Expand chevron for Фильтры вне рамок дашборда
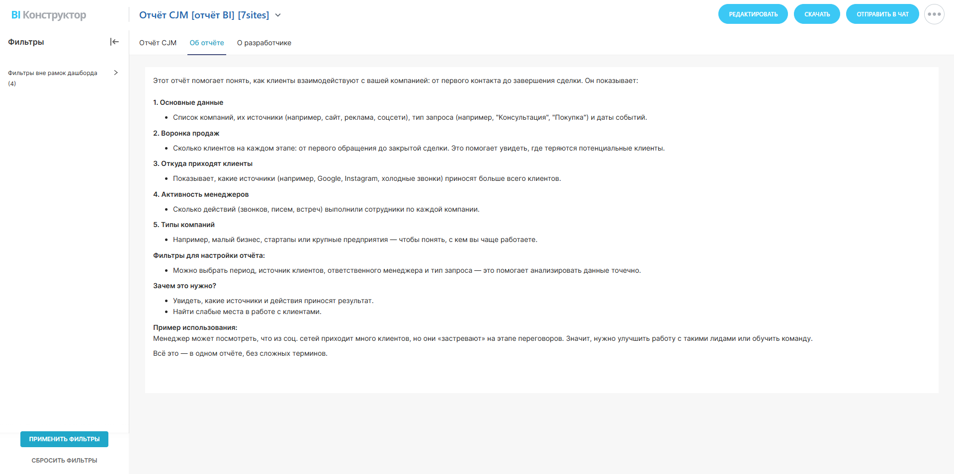954x474 pixels. pyautogui.click(x=116, y=73)
